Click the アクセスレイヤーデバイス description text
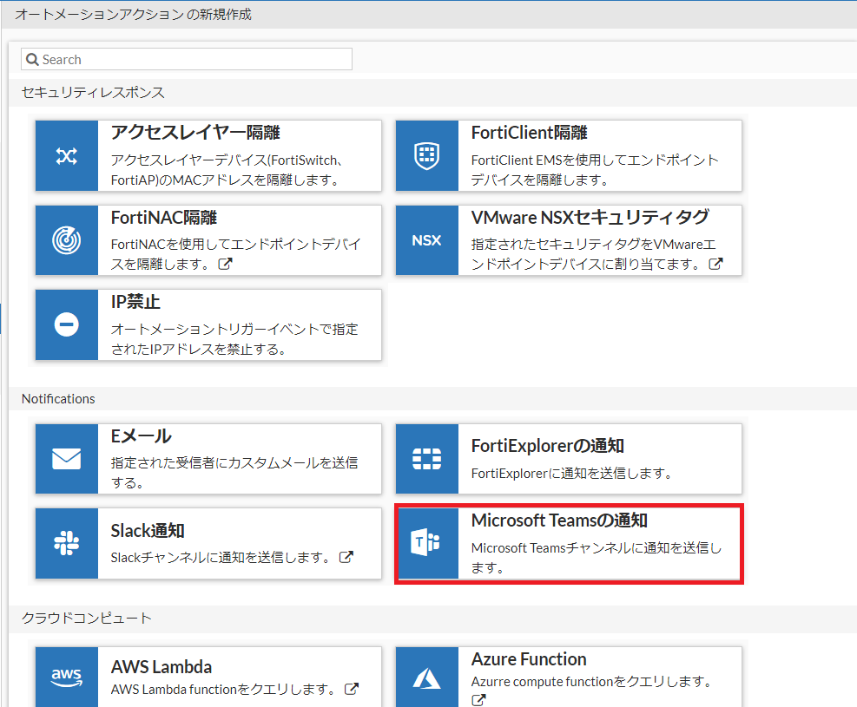Viewport: 857px width, 707px height. (227, 170)
